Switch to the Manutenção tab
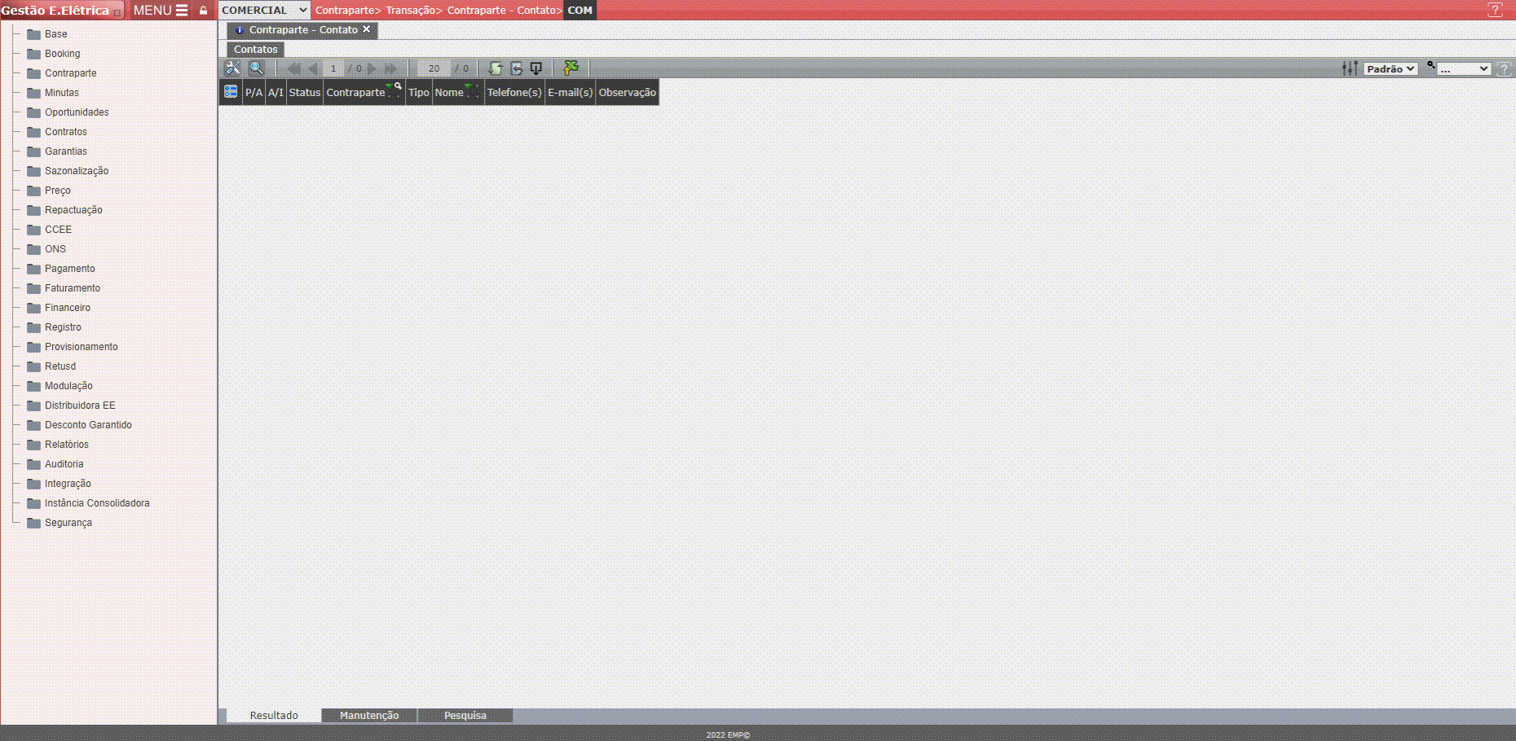This screenshot has height=741, width=1516. tap(369, 716)
